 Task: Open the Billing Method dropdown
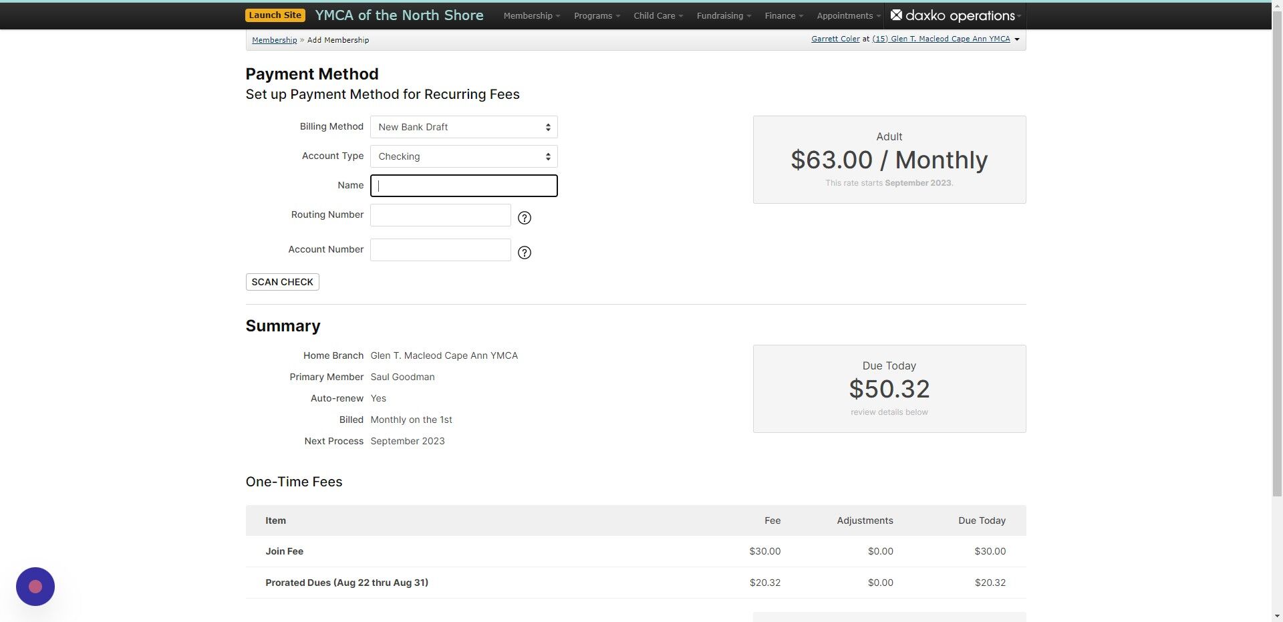pyautogui.click(x=464, y=127)
